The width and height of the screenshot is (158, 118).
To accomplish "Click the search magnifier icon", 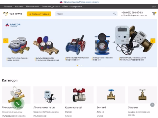I will (x=115, y=14).
